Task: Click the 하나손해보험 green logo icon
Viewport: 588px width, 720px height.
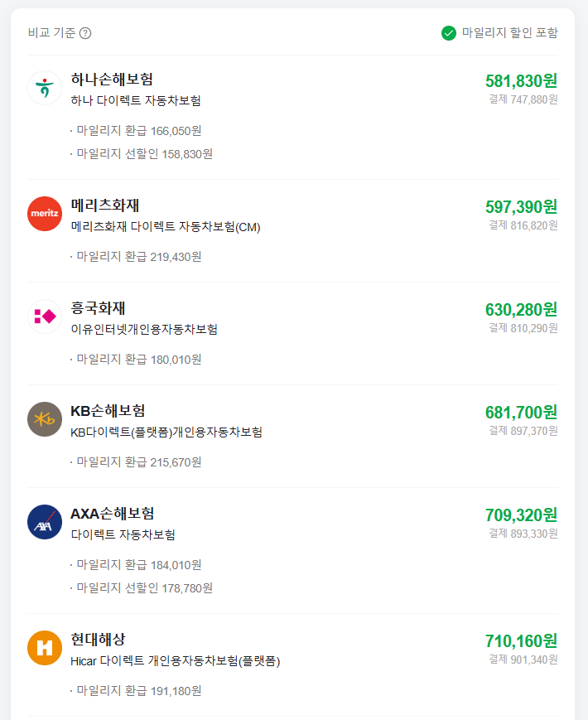Action: 44,88
